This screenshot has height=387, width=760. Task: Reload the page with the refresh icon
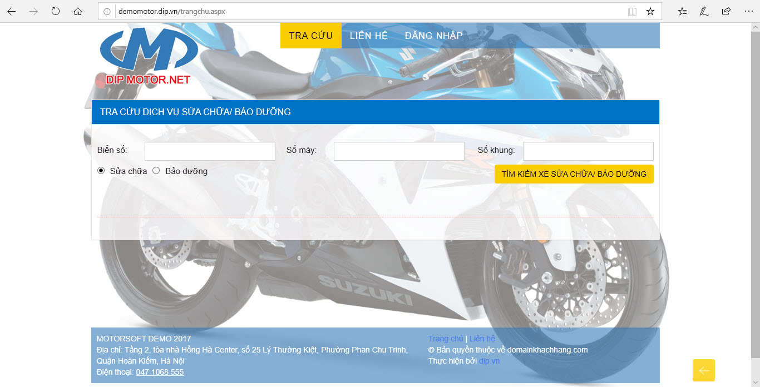(56, 11)
